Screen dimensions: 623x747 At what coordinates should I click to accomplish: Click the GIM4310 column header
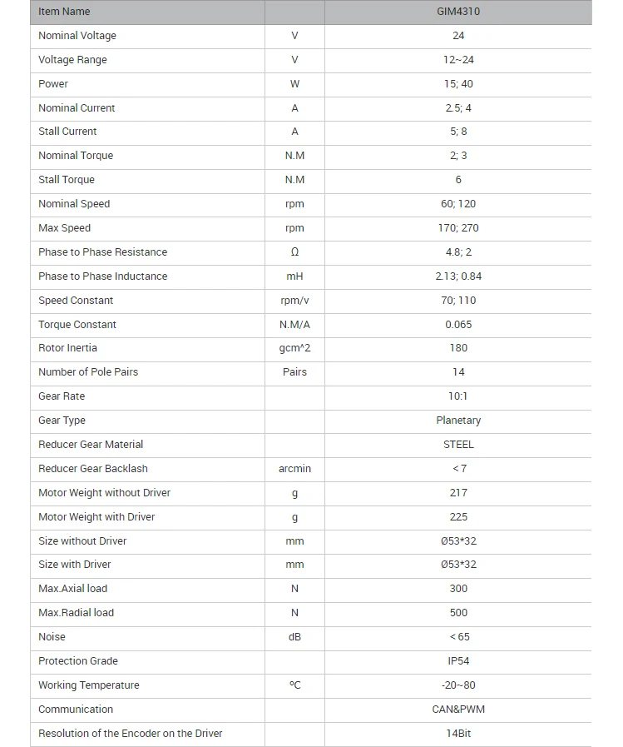[x=458, y=12]
